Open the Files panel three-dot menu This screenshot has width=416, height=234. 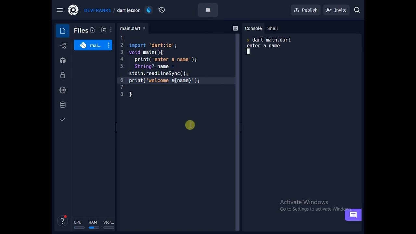(x=111, y=30)
